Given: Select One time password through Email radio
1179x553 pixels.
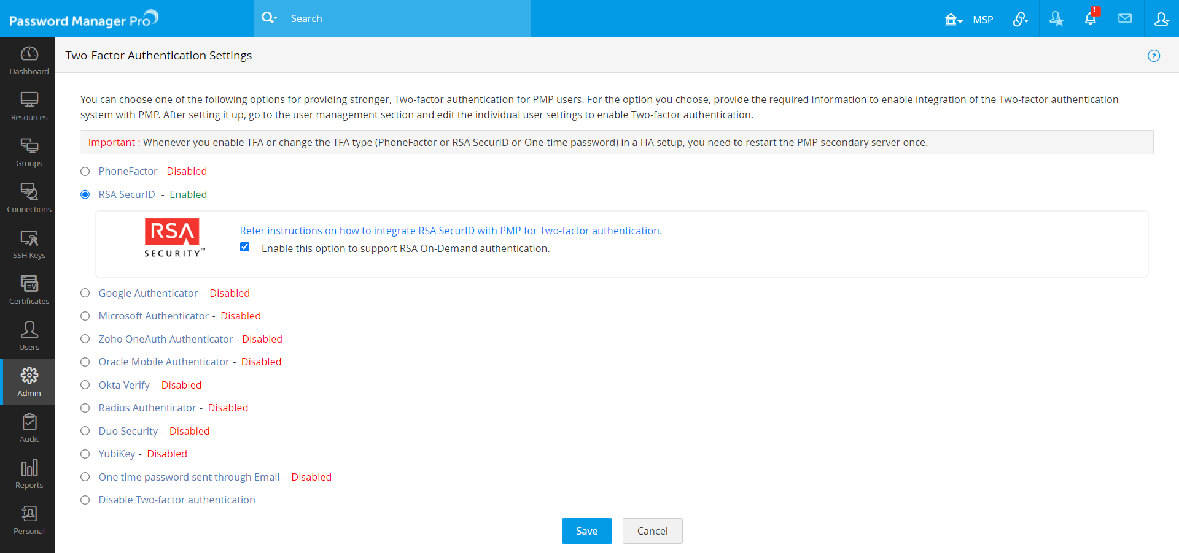Looking at the screenshot, I should 85,477.
